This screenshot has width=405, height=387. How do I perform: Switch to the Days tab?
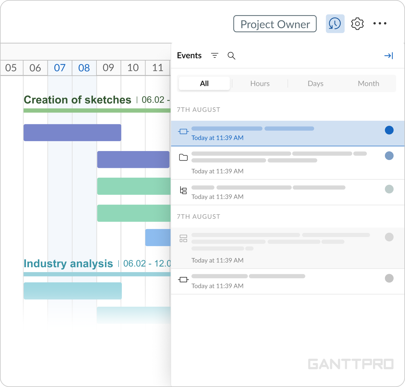pyautogui.click(x=315, y=84)
